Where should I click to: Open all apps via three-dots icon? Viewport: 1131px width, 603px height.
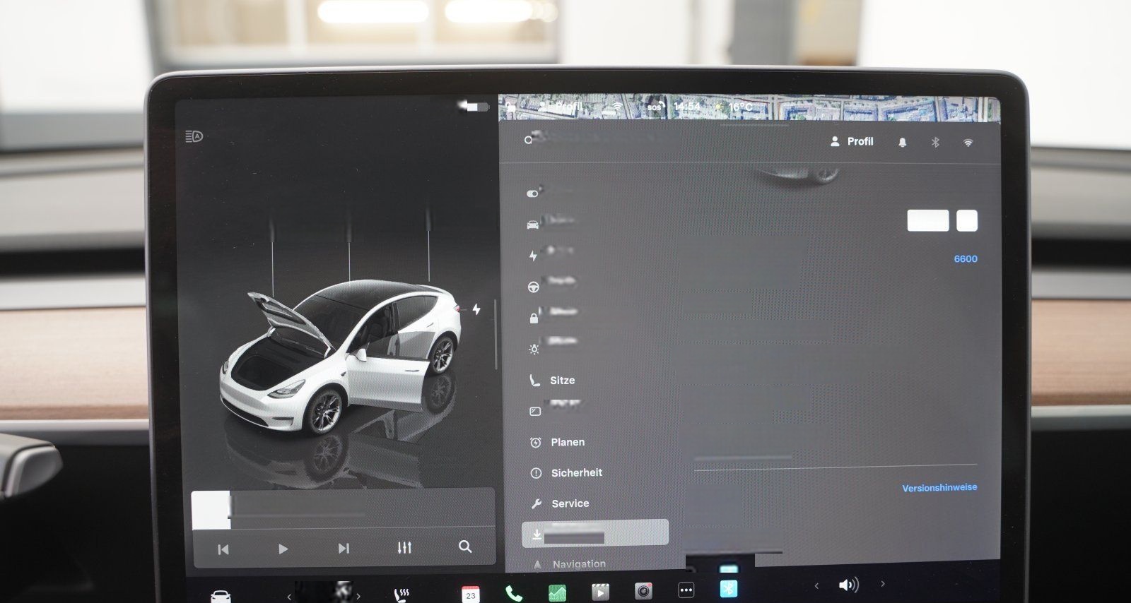pyautogui.click(x=686, y=590)
